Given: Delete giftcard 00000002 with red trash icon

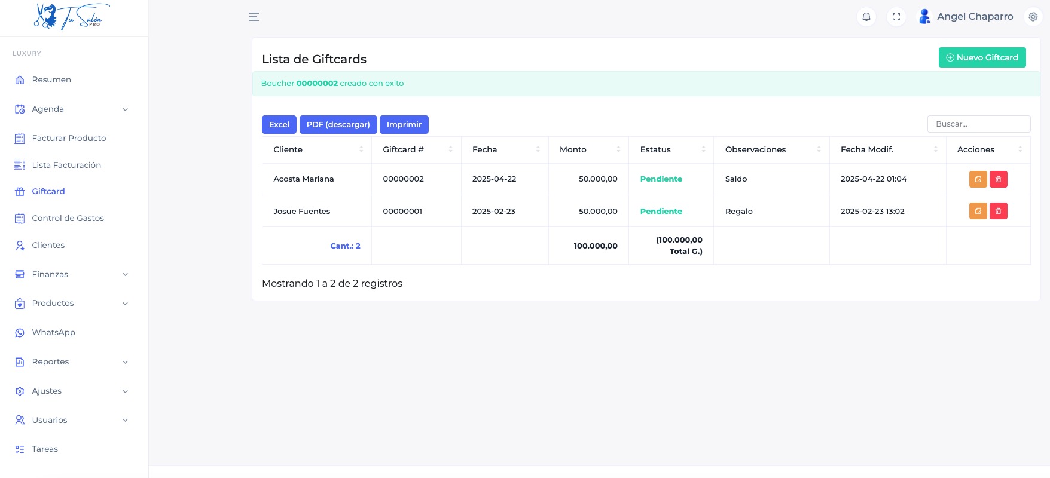Looking at the screenshot, I should 998,179.
